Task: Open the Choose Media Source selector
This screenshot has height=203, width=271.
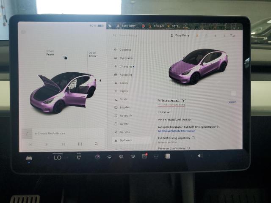Action: click(50, 133)
